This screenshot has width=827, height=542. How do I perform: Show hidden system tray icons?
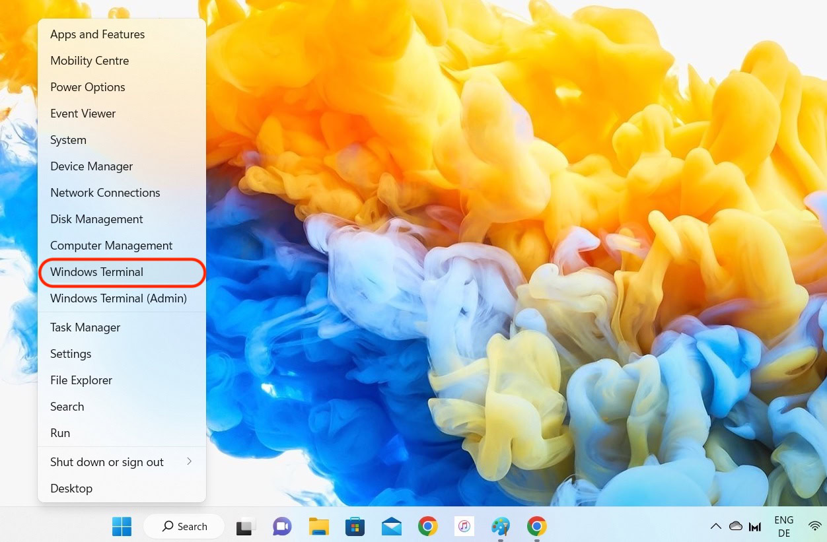(716, 526)
